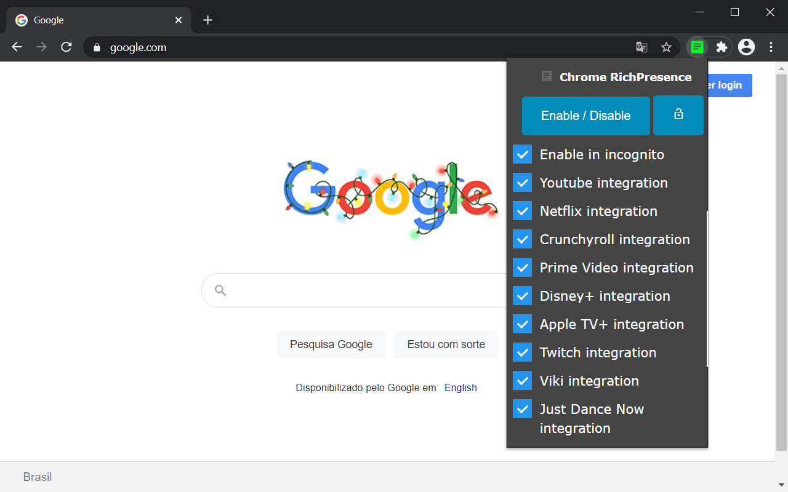Close the Google tab
This screenshot has height=492, width=788.
[179, 20]
